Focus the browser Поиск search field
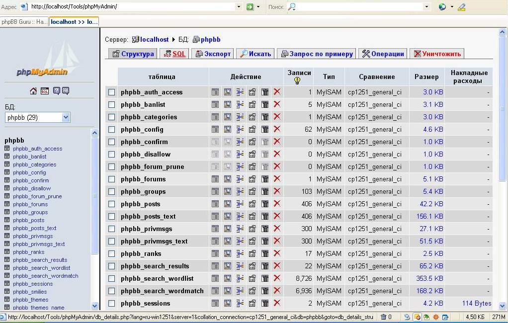 point(359,6)
